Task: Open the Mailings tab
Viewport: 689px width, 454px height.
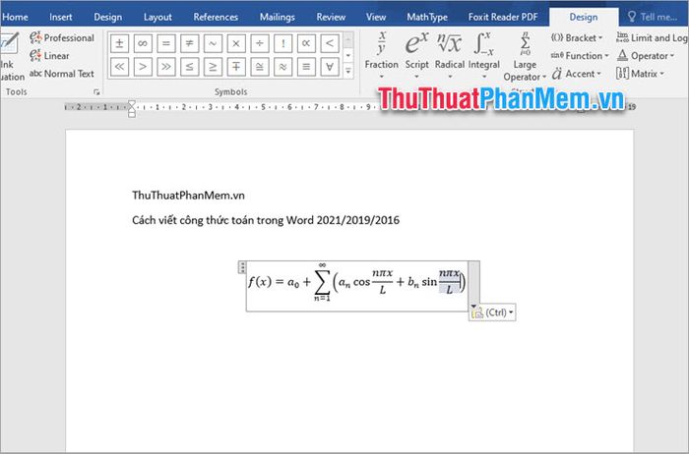Action: click(278, 17)
